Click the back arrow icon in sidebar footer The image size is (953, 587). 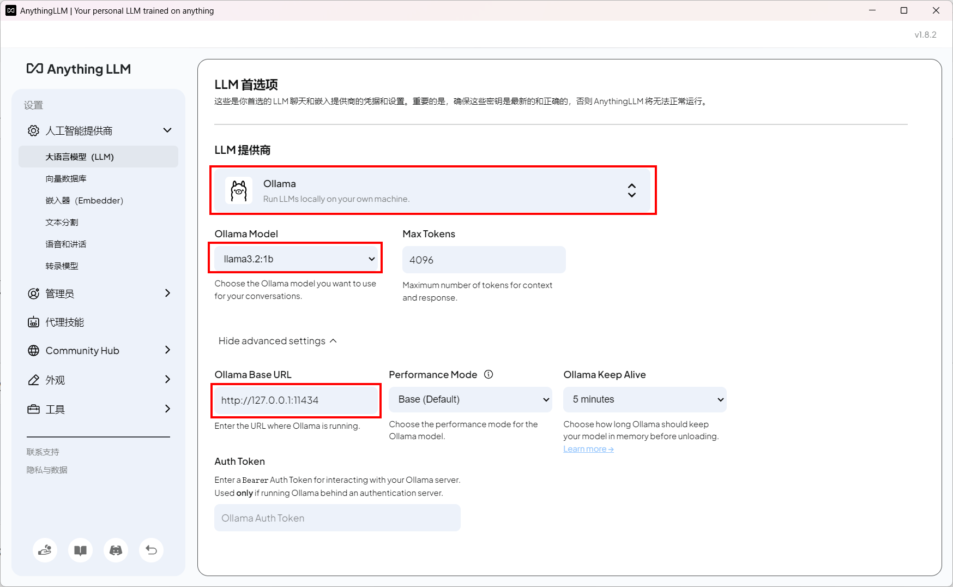(x=151, y=550)
